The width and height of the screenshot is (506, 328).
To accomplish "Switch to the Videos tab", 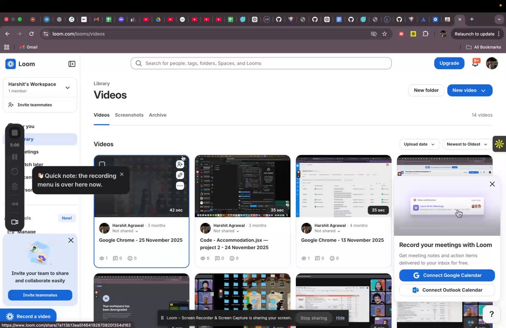I will pyautogui.click(x=101, y=115).
